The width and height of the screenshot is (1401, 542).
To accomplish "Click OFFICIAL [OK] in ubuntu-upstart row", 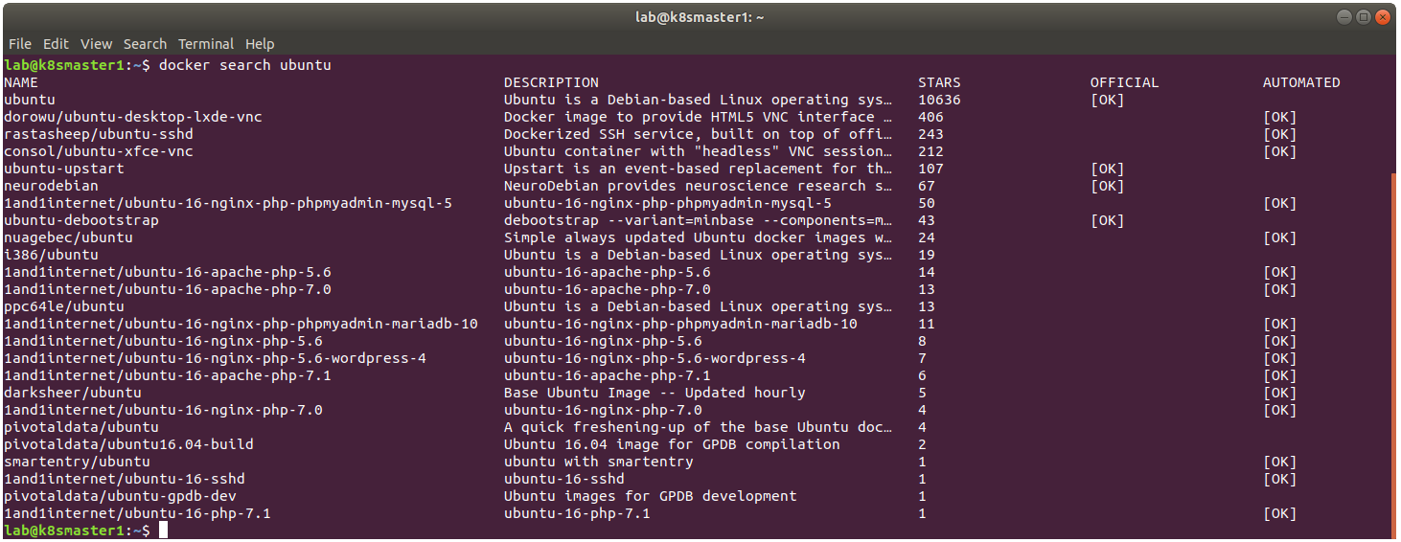I will [1107, 169].
